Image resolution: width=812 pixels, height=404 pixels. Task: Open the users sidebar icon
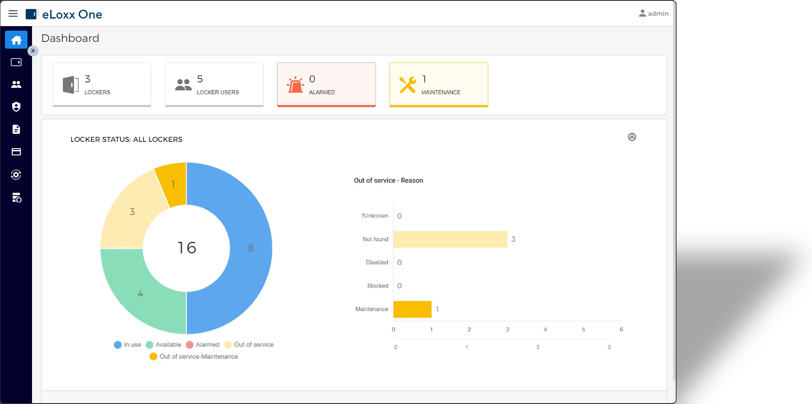pos(16,84)
